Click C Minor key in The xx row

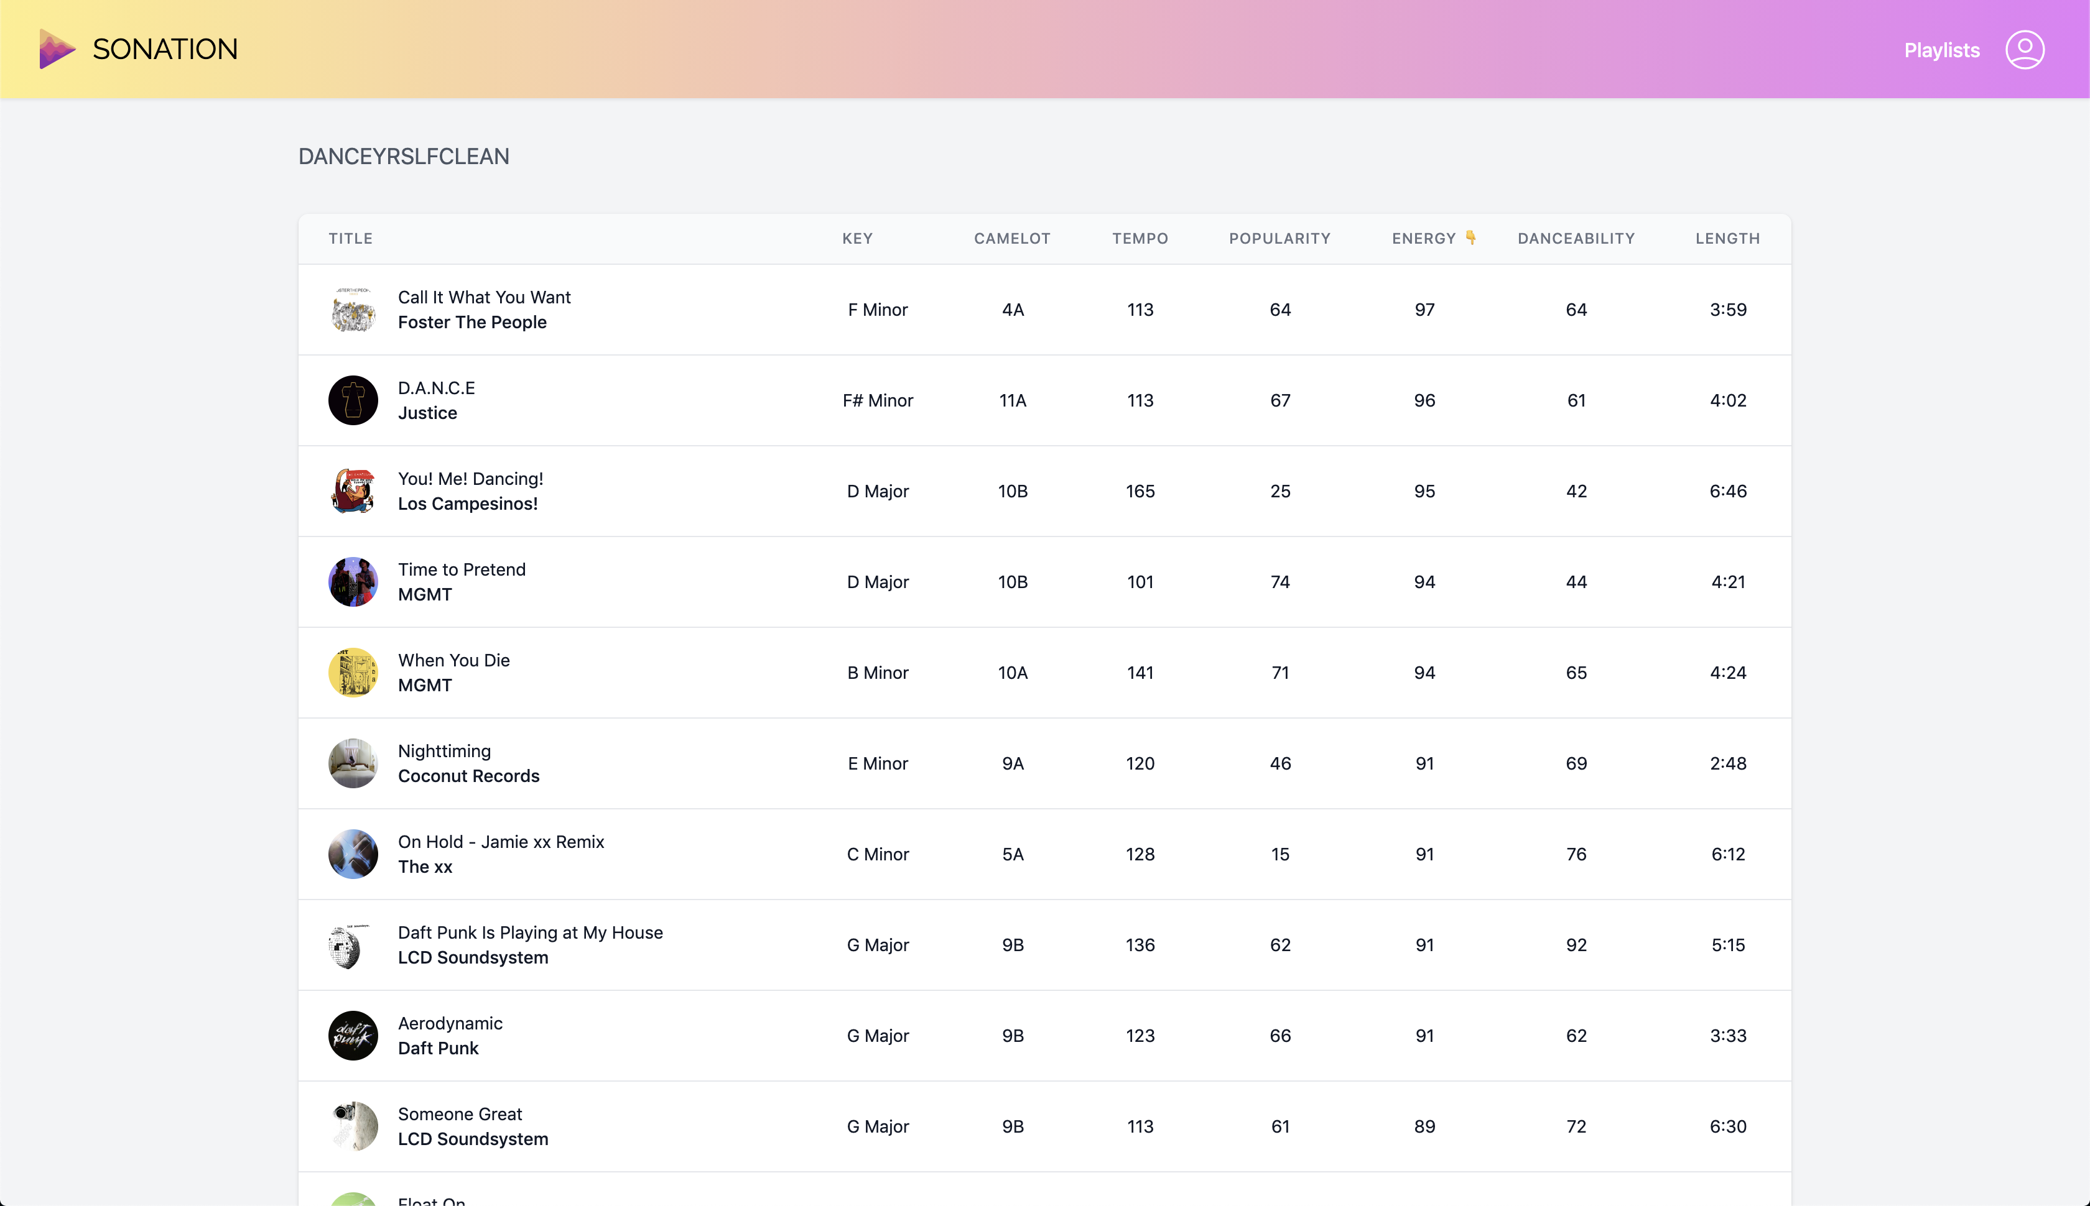tap(878, 854)
